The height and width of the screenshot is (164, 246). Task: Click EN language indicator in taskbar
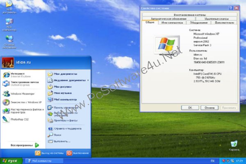point(212,161)
